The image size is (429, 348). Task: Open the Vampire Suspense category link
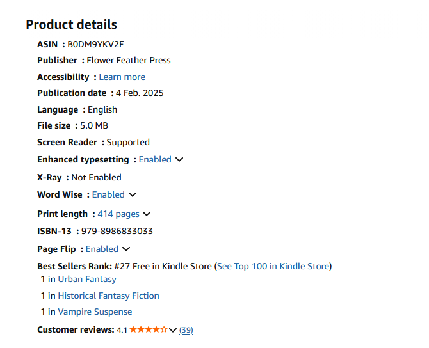(x=95, y=312)
